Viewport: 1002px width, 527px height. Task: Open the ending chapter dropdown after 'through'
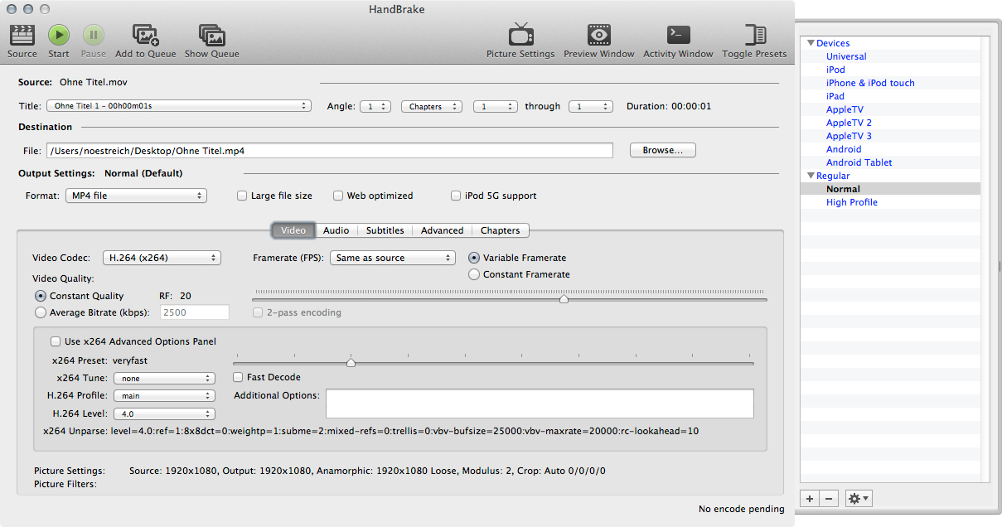pos(591,106)
